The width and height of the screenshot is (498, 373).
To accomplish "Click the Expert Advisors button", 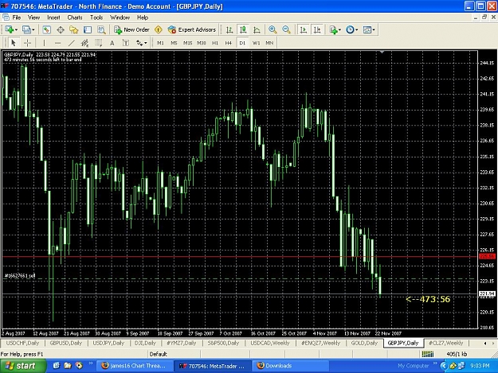I will [x=192, y=29].
